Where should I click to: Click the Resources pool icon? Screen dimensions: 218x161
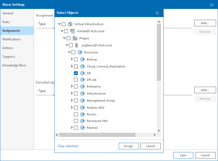click(80, 52)
